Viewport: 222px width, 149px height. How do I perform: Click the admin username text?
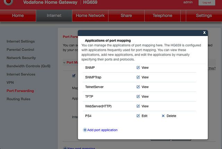click(x=188, y=2)
